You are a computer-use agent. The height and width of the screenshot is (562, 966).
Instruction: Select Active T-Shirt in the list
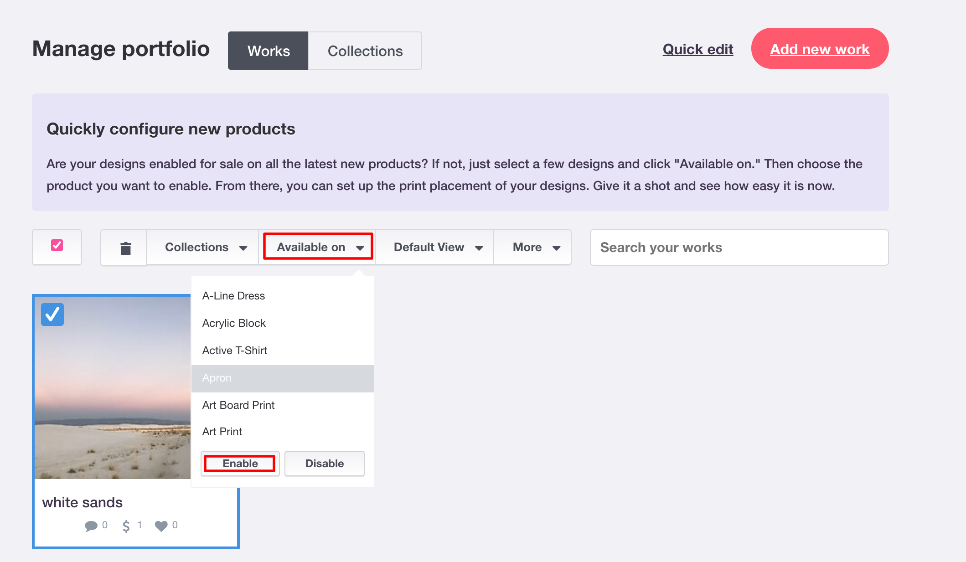[x=283, y=351]
